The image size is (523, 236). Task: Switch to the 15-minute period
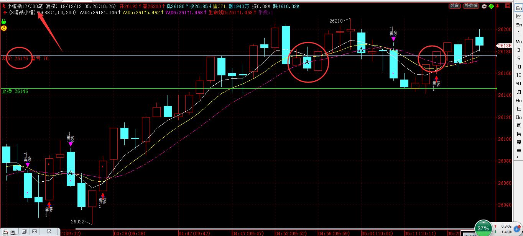click(519, 75)
